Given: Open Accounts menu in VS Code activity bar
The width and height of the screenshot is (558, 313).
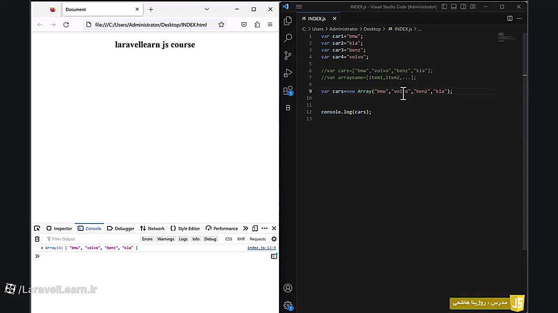Looking at the screenshot, I should point(288,288).
